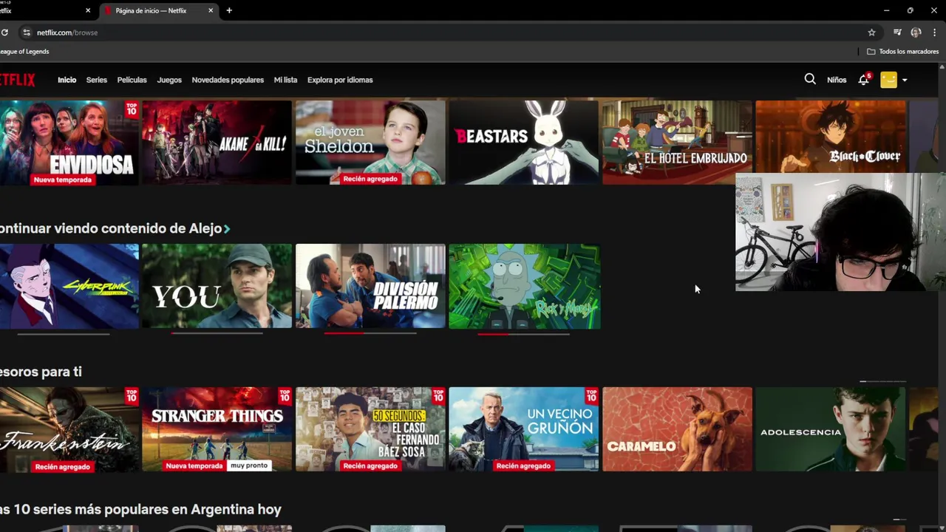Open the Películas section
The height and width of the screenshot is (532, 946).
click(x=132, y=80)
